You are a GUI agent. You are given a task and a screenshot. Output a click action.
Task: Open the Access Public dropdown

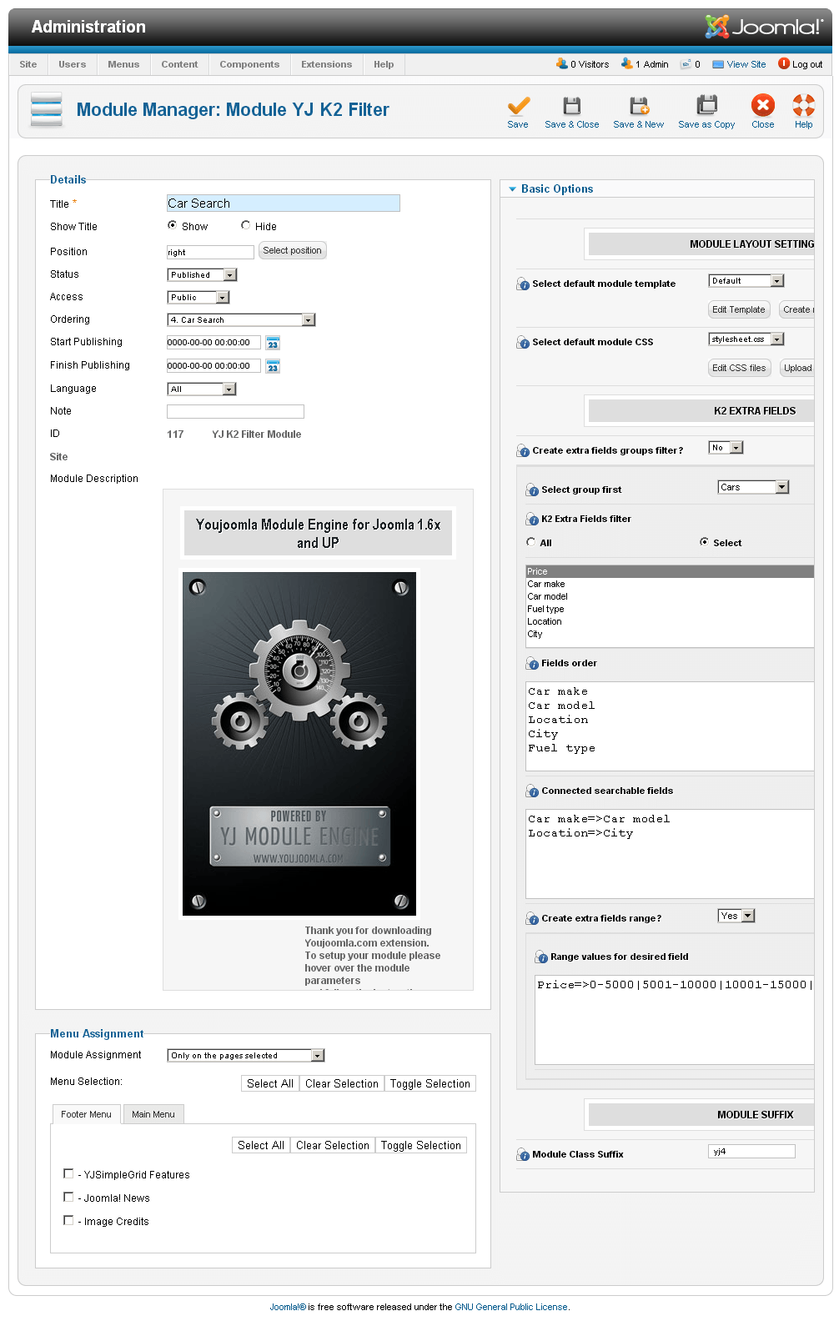pos(198,297)
